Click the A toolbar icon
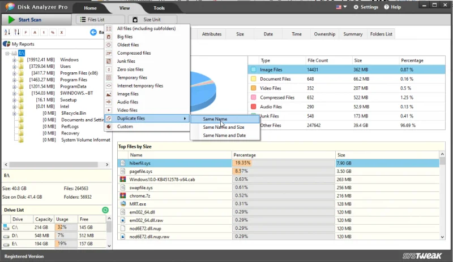The width and height of the screenshot is (453, 262). (x=35, y=32)
